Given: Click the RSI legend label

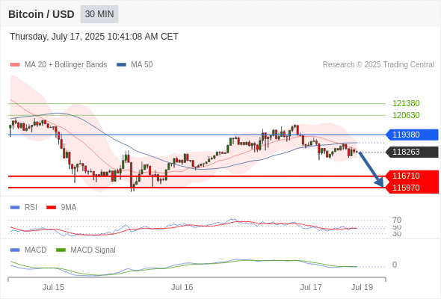Looking at the screenshot, I should tap(31, 208).
